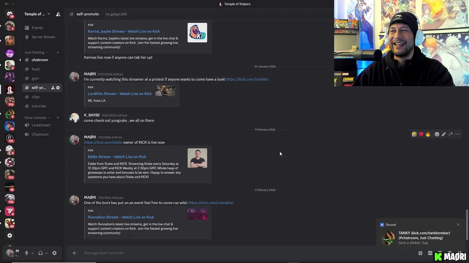469x263 pixels.
Task: React with laughing emoji on message
Action: coord(414,134)
